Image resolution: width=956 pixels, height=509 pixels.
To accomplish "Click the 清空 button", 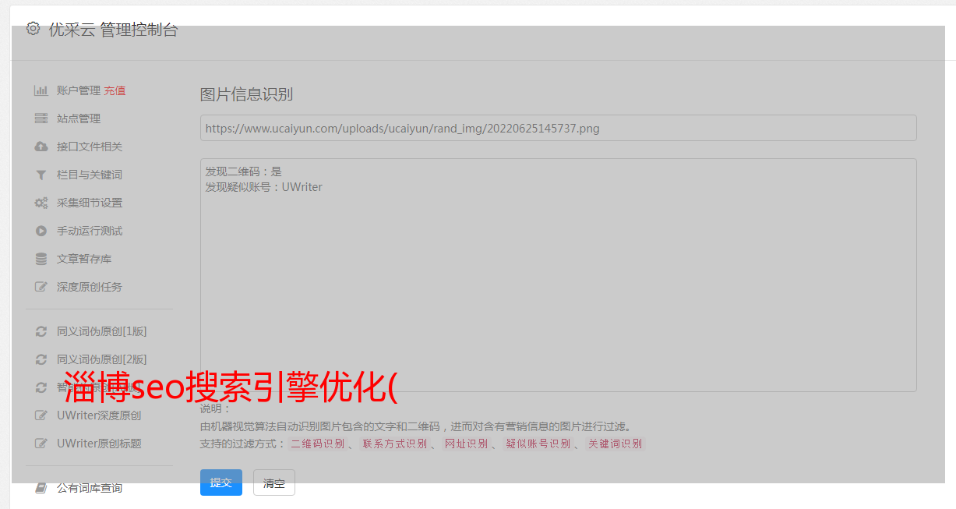I will pos(274,482).
